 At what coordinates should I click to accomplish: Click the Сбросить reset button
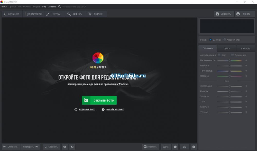[52, 147]
